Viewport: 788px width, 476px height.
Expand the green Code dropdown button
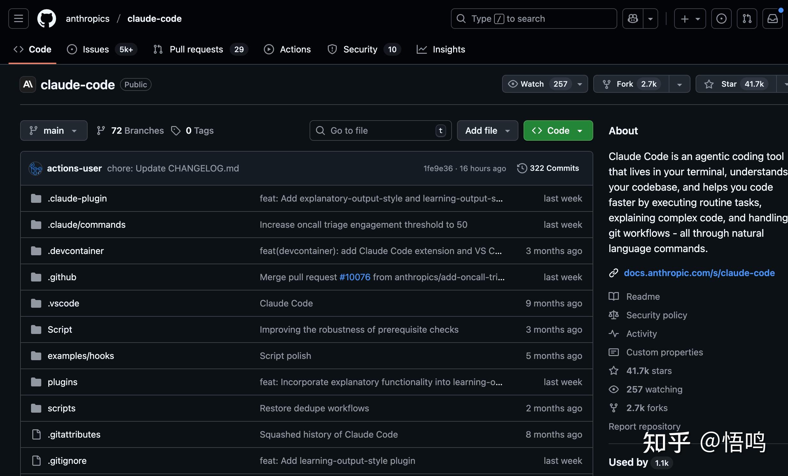[x=558, y=131]
